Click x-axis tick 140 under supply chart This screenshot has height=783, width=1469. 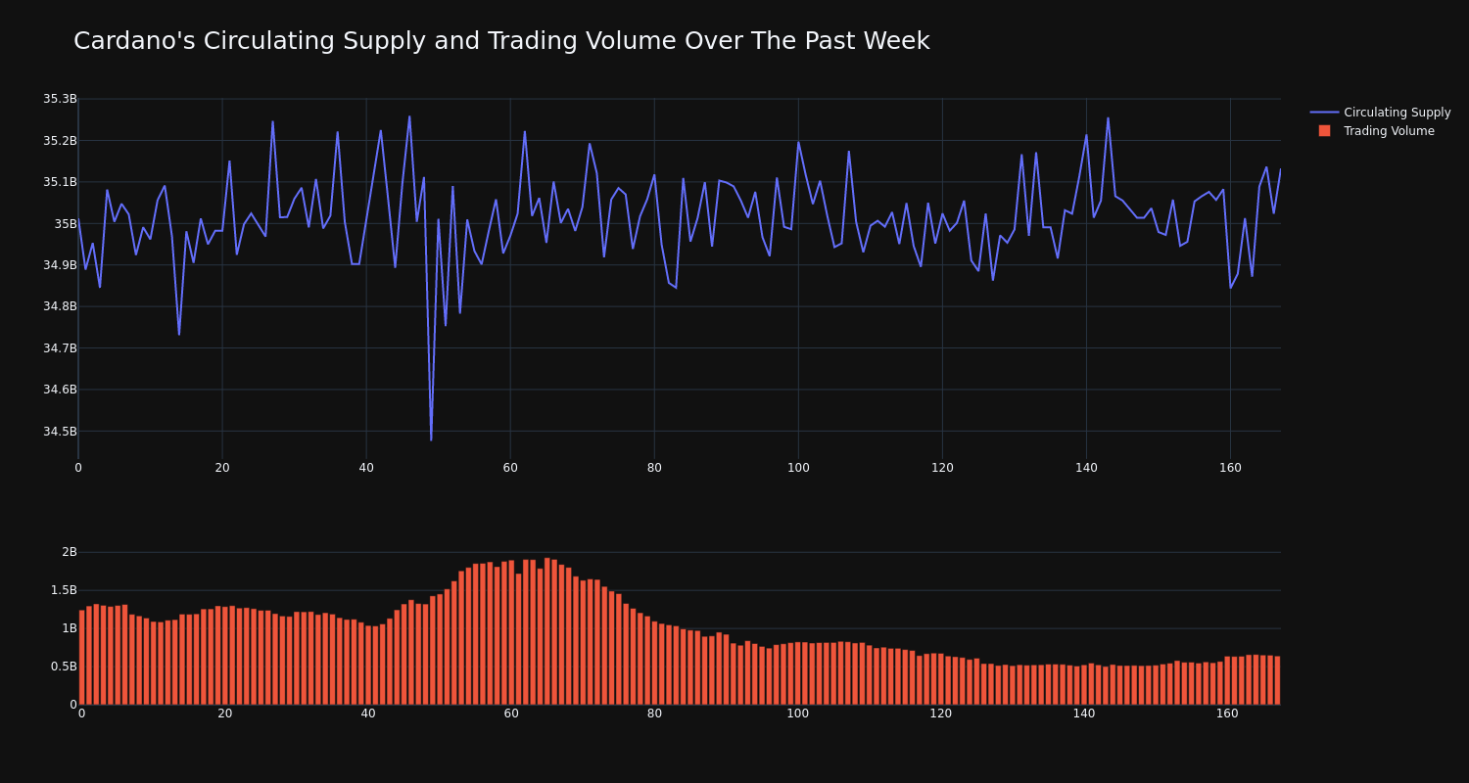[1086, 468]
